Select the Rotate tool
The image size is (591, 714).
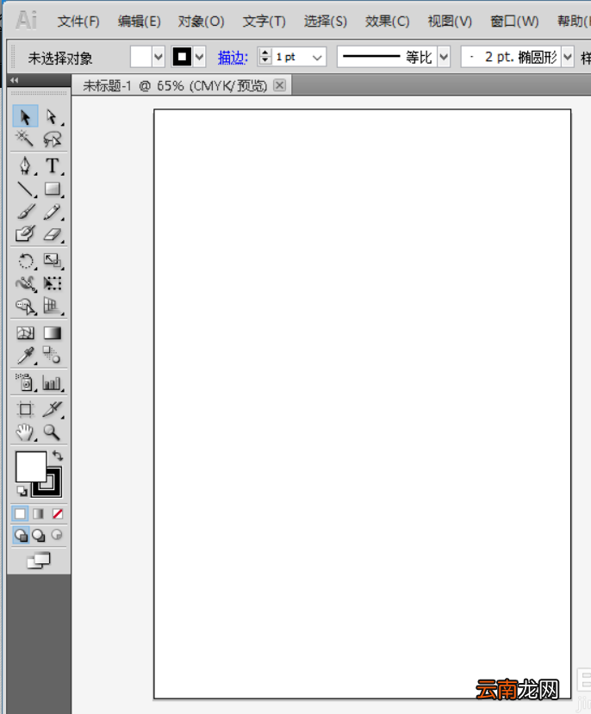point(25,260)
